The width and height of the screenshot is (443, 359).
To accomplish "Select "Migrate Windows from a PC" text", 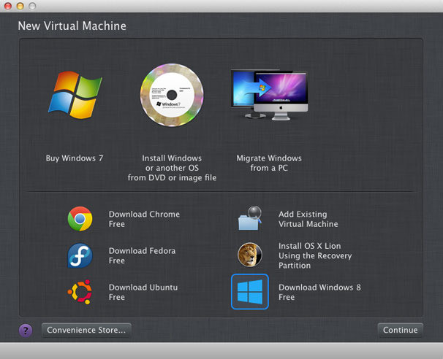I will click(269, 163).
